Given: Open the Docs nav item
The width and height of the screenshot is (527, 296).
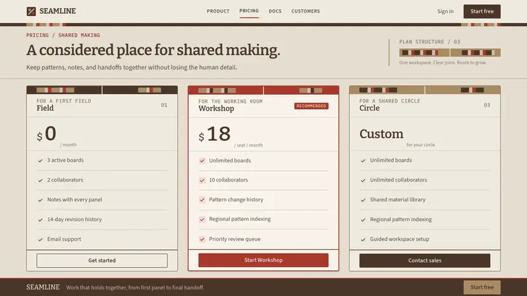Looking at the screenshot, I should pos(275,11).
